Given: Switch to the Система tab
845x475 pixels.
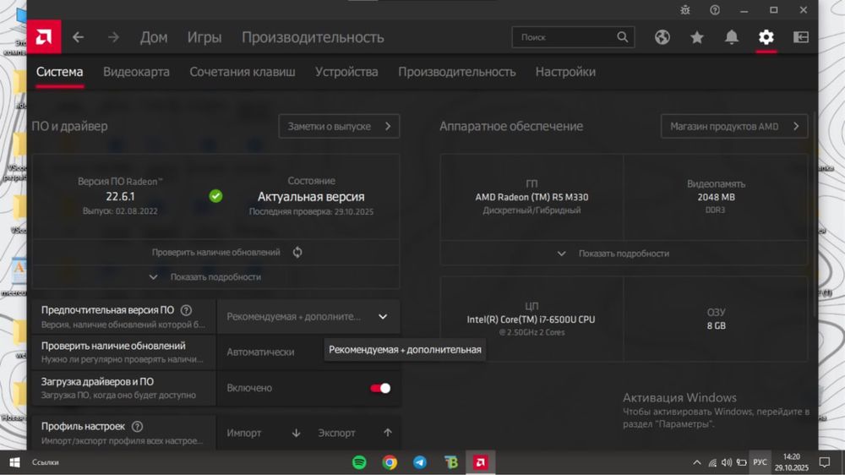Looking at the screenshot, I should (x=60, y=72).
